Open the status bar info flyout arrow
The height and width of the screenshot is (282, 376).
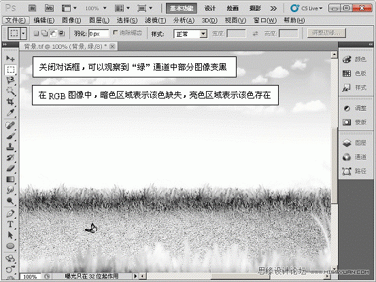135,277
